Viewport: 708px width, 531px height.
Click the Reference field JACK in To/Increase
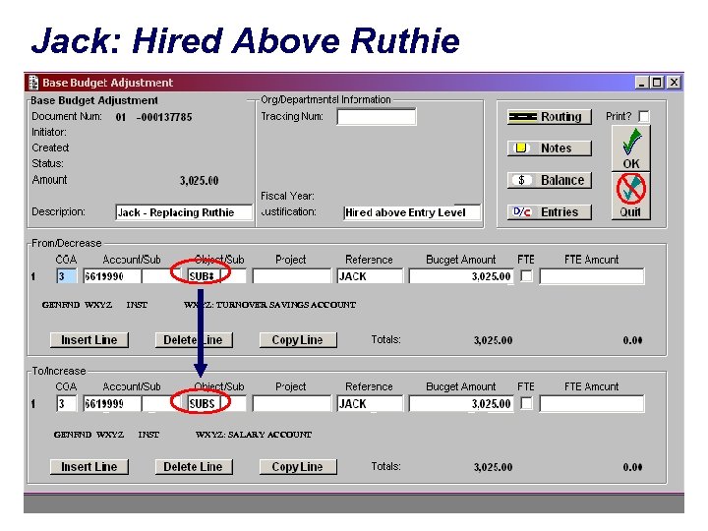(x=370, y=403)
